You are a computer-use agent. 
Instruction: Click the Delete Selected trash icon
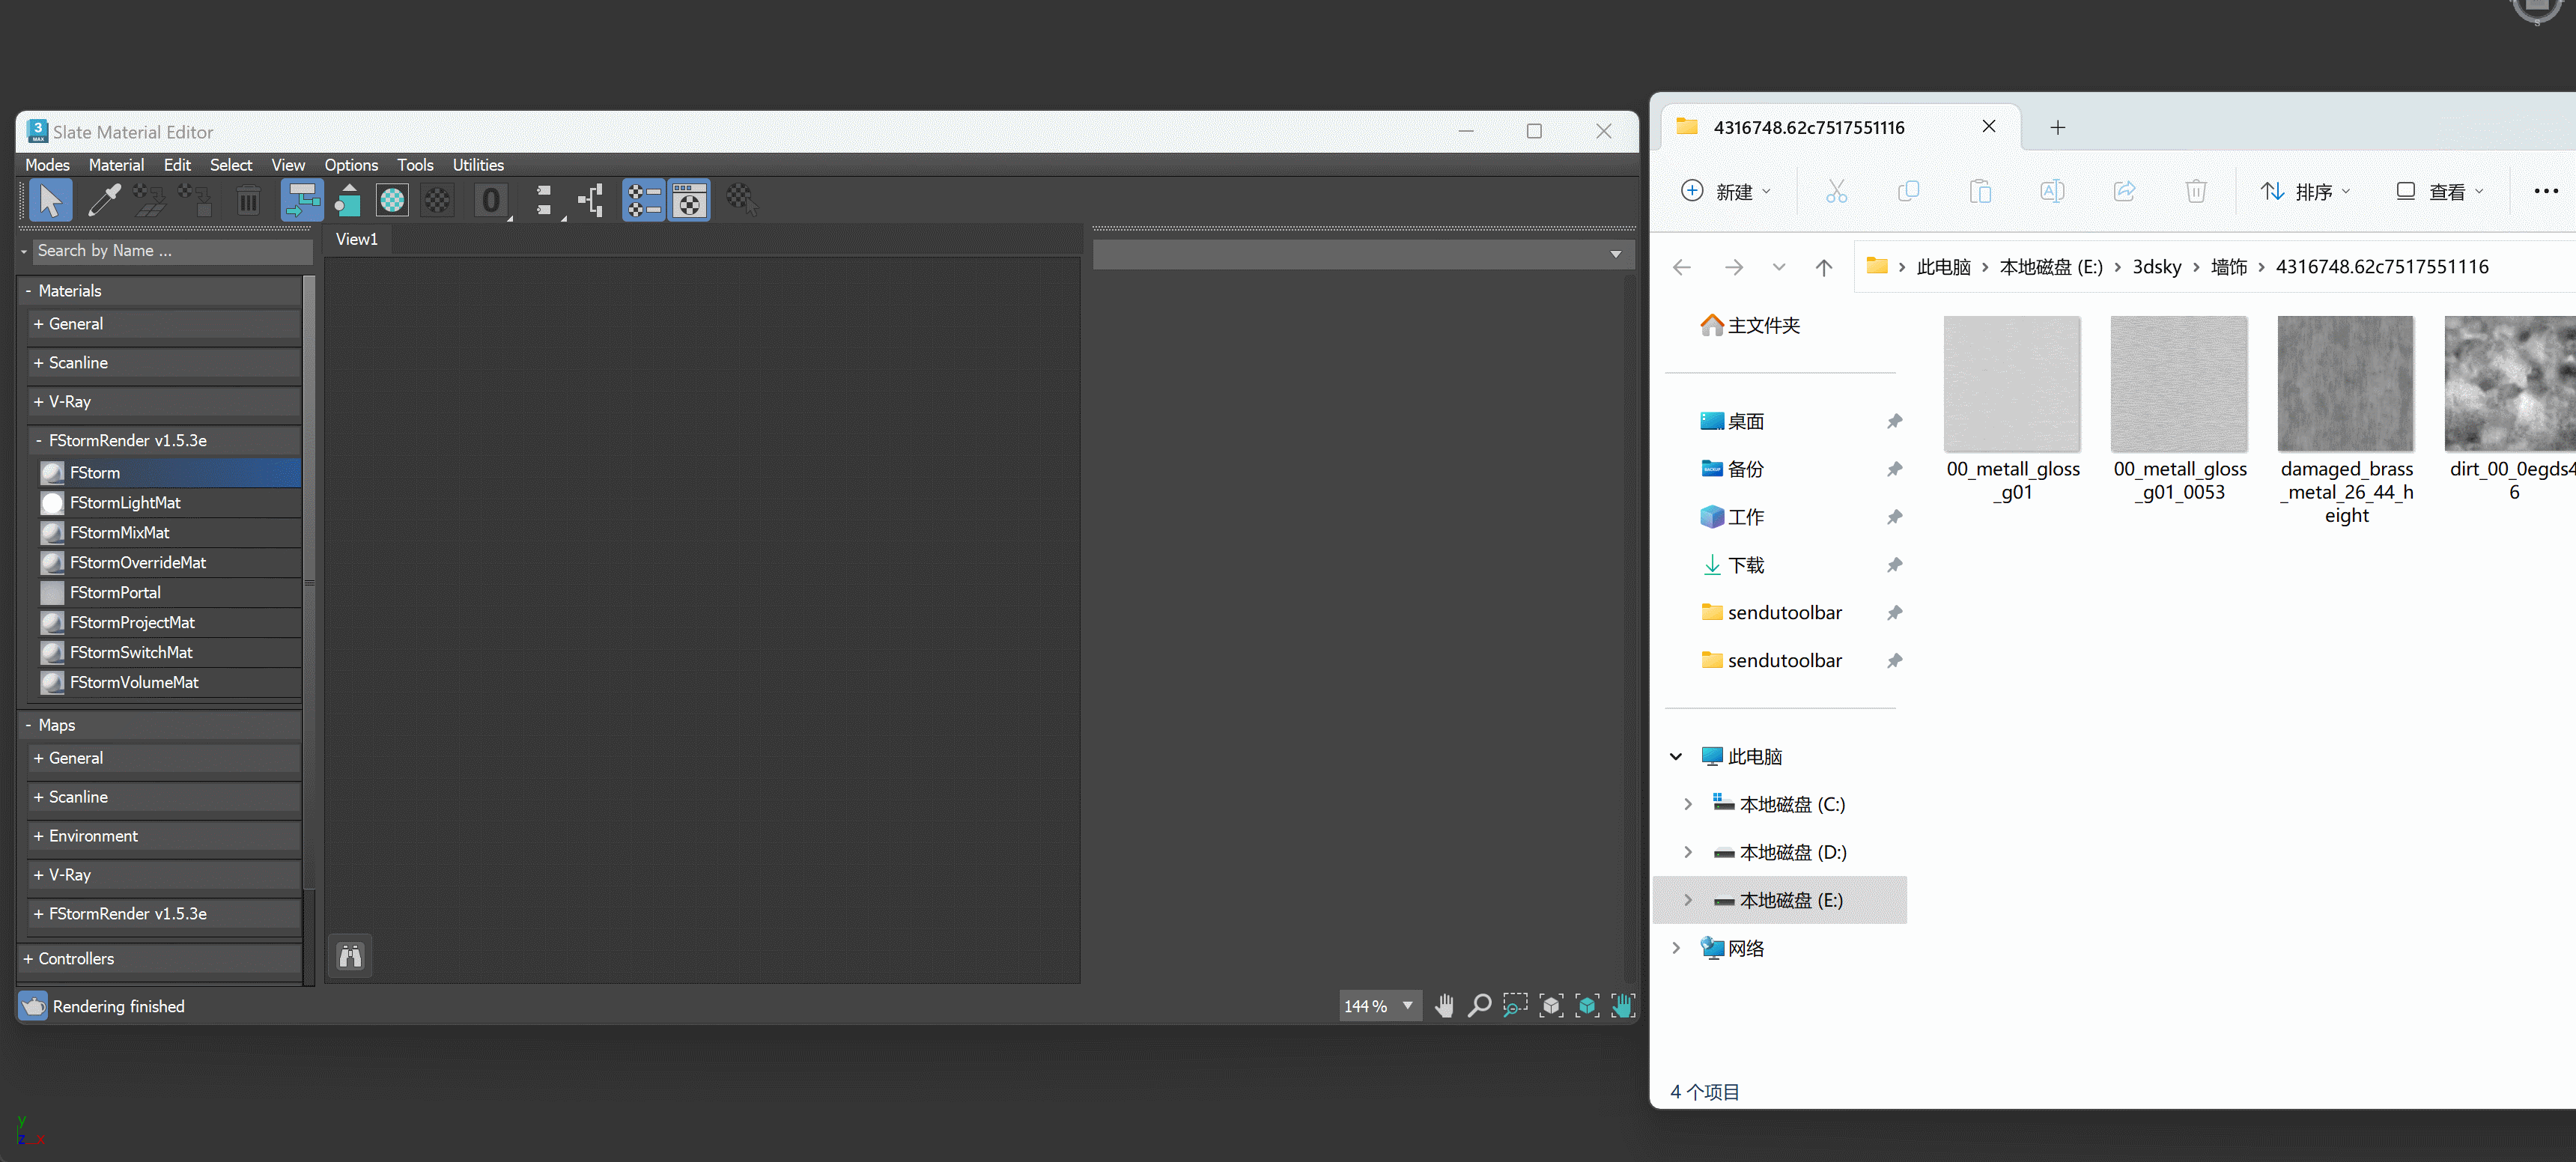pyautogui.click(x=248, y=201)
